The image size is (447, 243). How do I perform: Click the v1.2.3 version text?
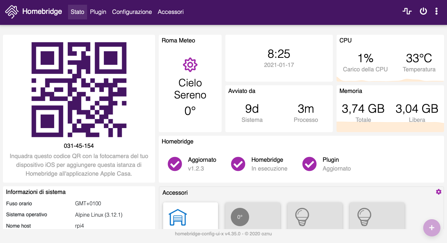point(196,169)
